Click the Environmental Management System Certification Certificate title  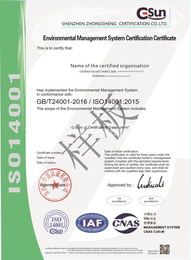tap(109, 38)
